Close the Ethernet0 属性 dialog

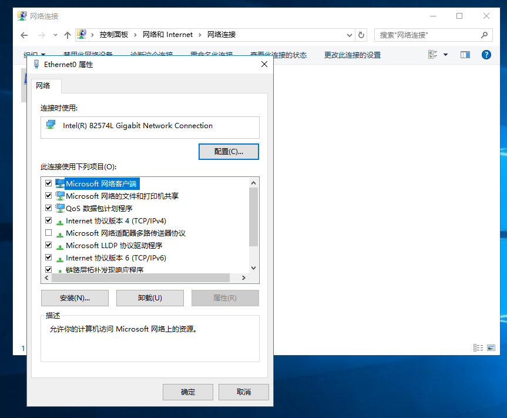(x=264, y=64)
